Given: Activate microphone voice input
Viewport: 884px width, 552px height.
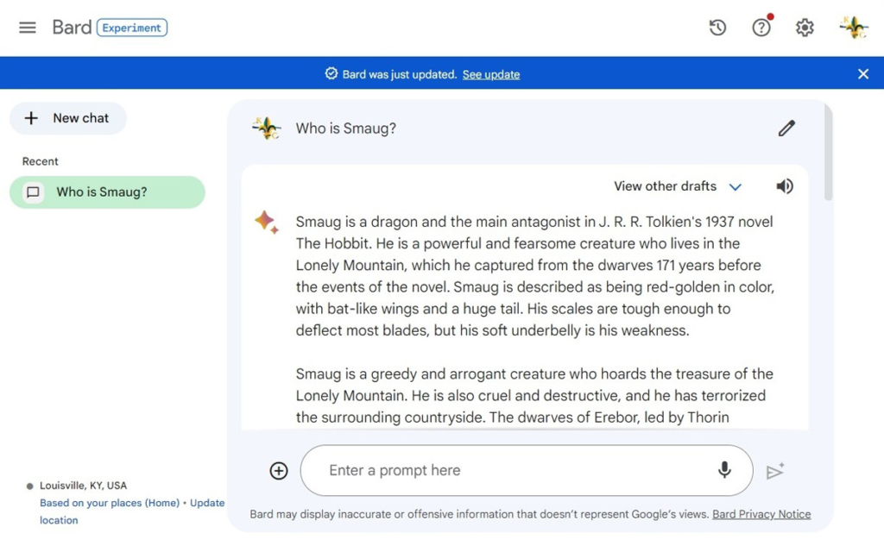Looking at the screenshot, I should 724,470.
